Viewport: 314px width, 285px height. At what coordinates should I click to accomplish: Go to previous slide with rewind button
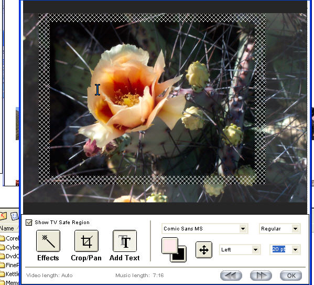(231, 276)
